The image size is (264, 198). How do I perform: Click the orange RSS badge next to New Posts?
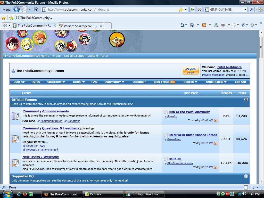pyautogui.click(x=173, y=82)
